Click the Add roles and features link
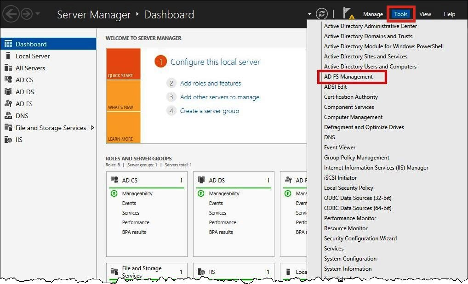Image resolution: width=468 pixels, height=284 pixels. (211, 83)
